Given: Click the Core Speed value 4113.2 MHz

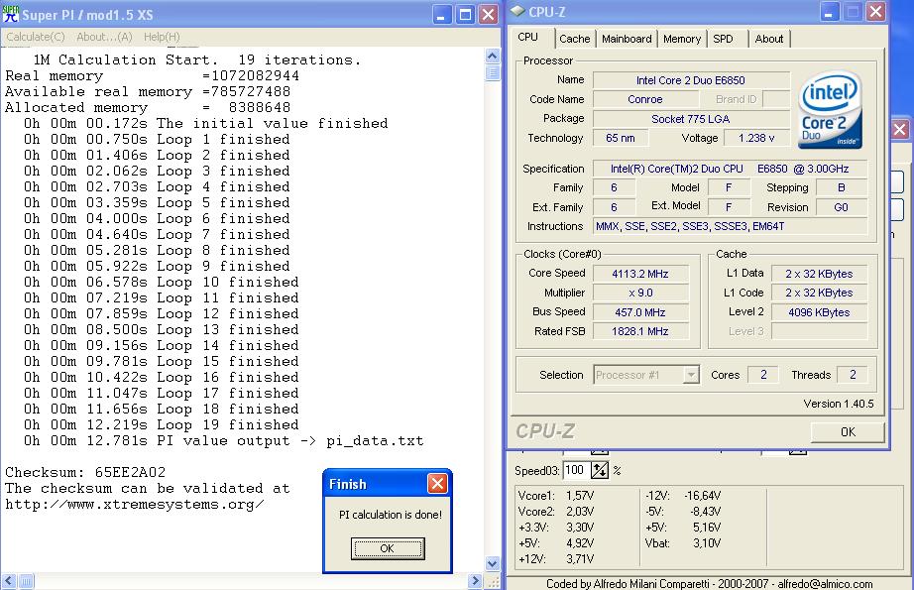Looking at the screenshot, I should tap(640, 274).
